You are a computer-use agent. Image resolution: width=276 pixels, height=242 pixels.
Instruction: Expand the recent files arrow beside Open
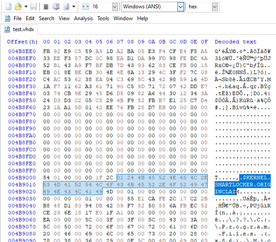[26, 7]
